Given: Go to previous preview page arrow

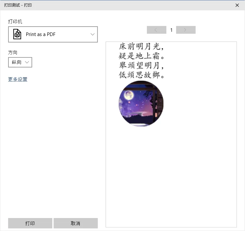Looking at the screenshot, I should click(x=156, y=30).
